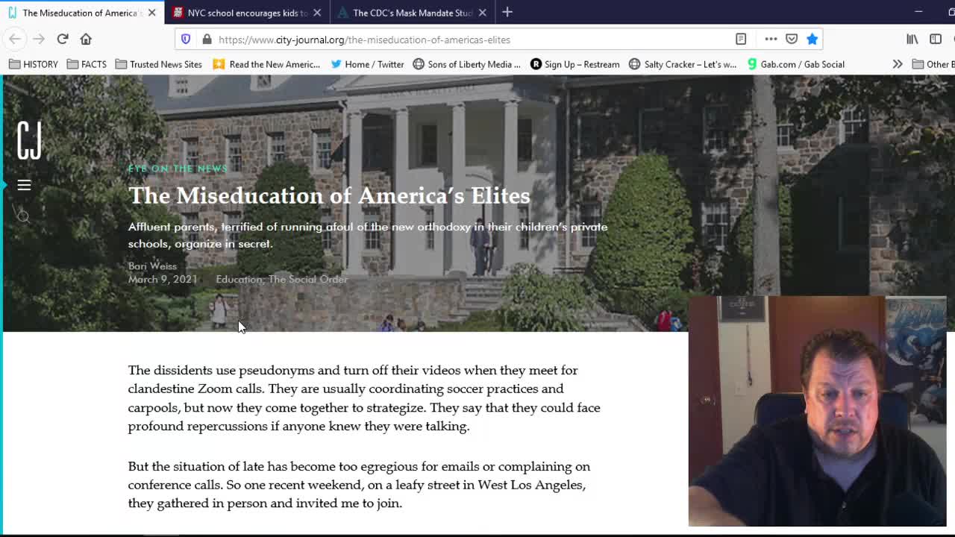Screen dimensions: 955x537
Task: Open the HISTORY bookmarks folder
Action: pos(34,64)
